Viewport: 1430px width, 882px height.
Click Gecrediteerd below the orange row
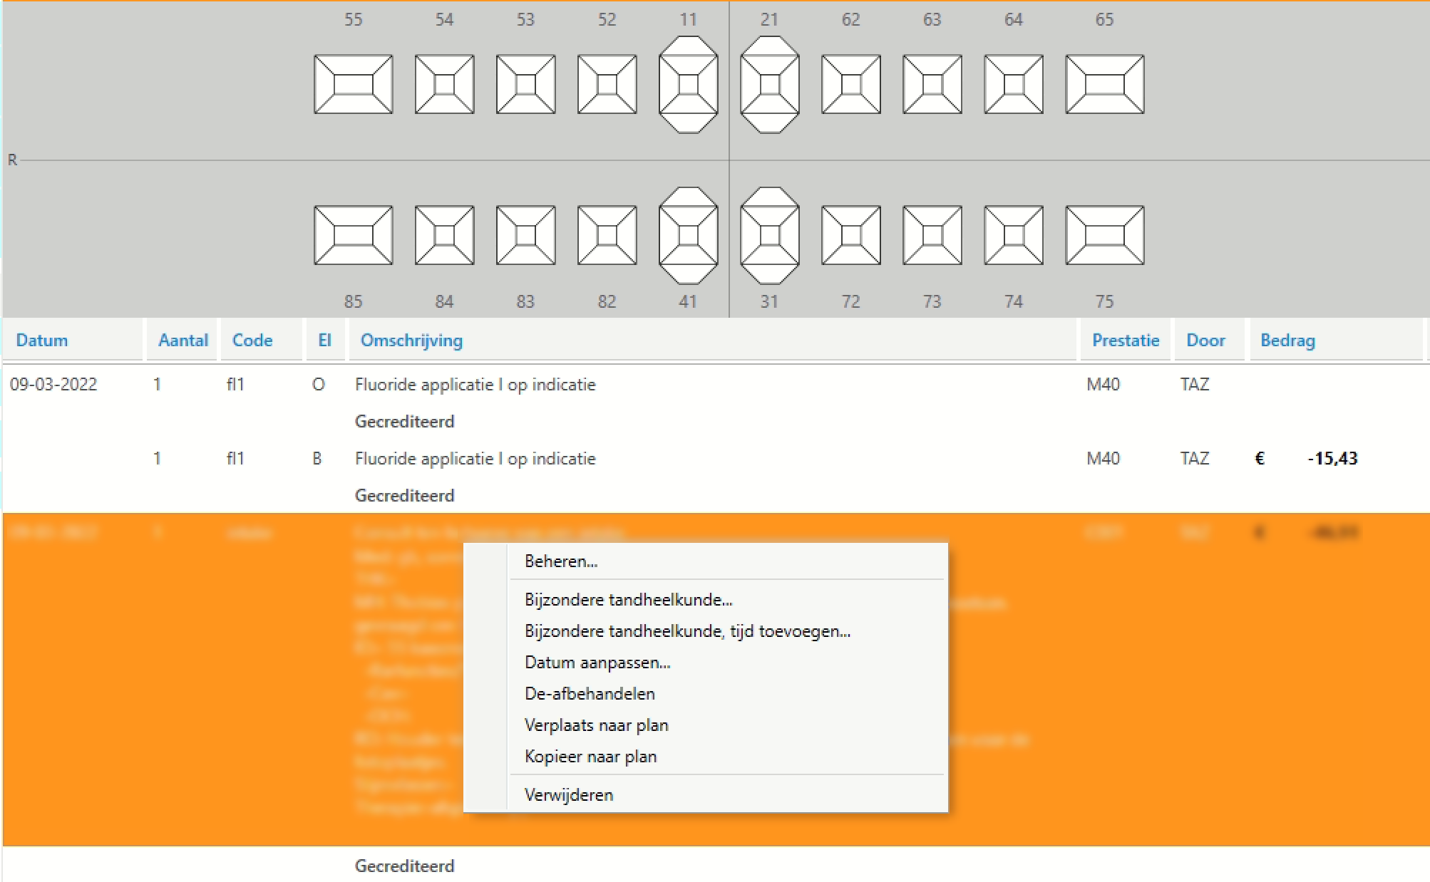click(404, 866)
